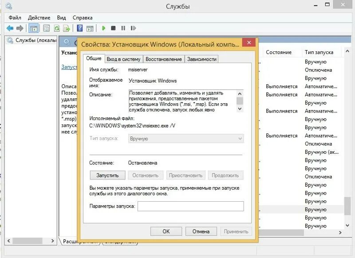This screenshot has width=355, height=258.
Task: Confirm with the ОК button
Action: pos(166,231)
